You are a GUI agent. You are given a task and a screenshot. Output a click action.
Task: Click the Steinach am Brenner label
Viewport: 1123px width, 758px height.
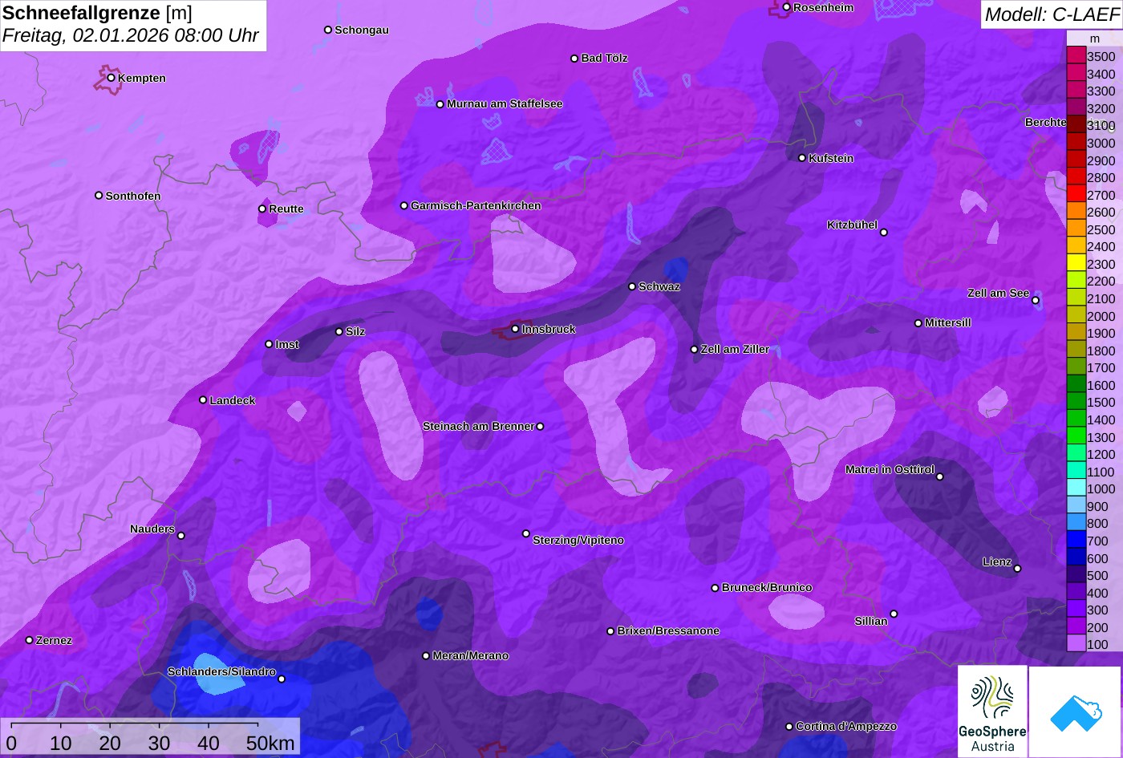pyautogui.click(x=478, y=426)
